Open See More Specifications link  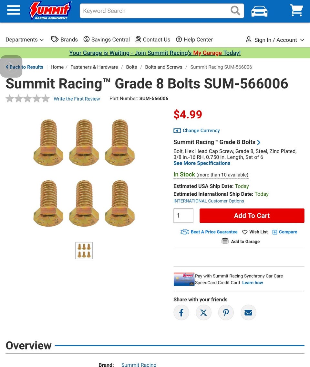tap(202, 163)
